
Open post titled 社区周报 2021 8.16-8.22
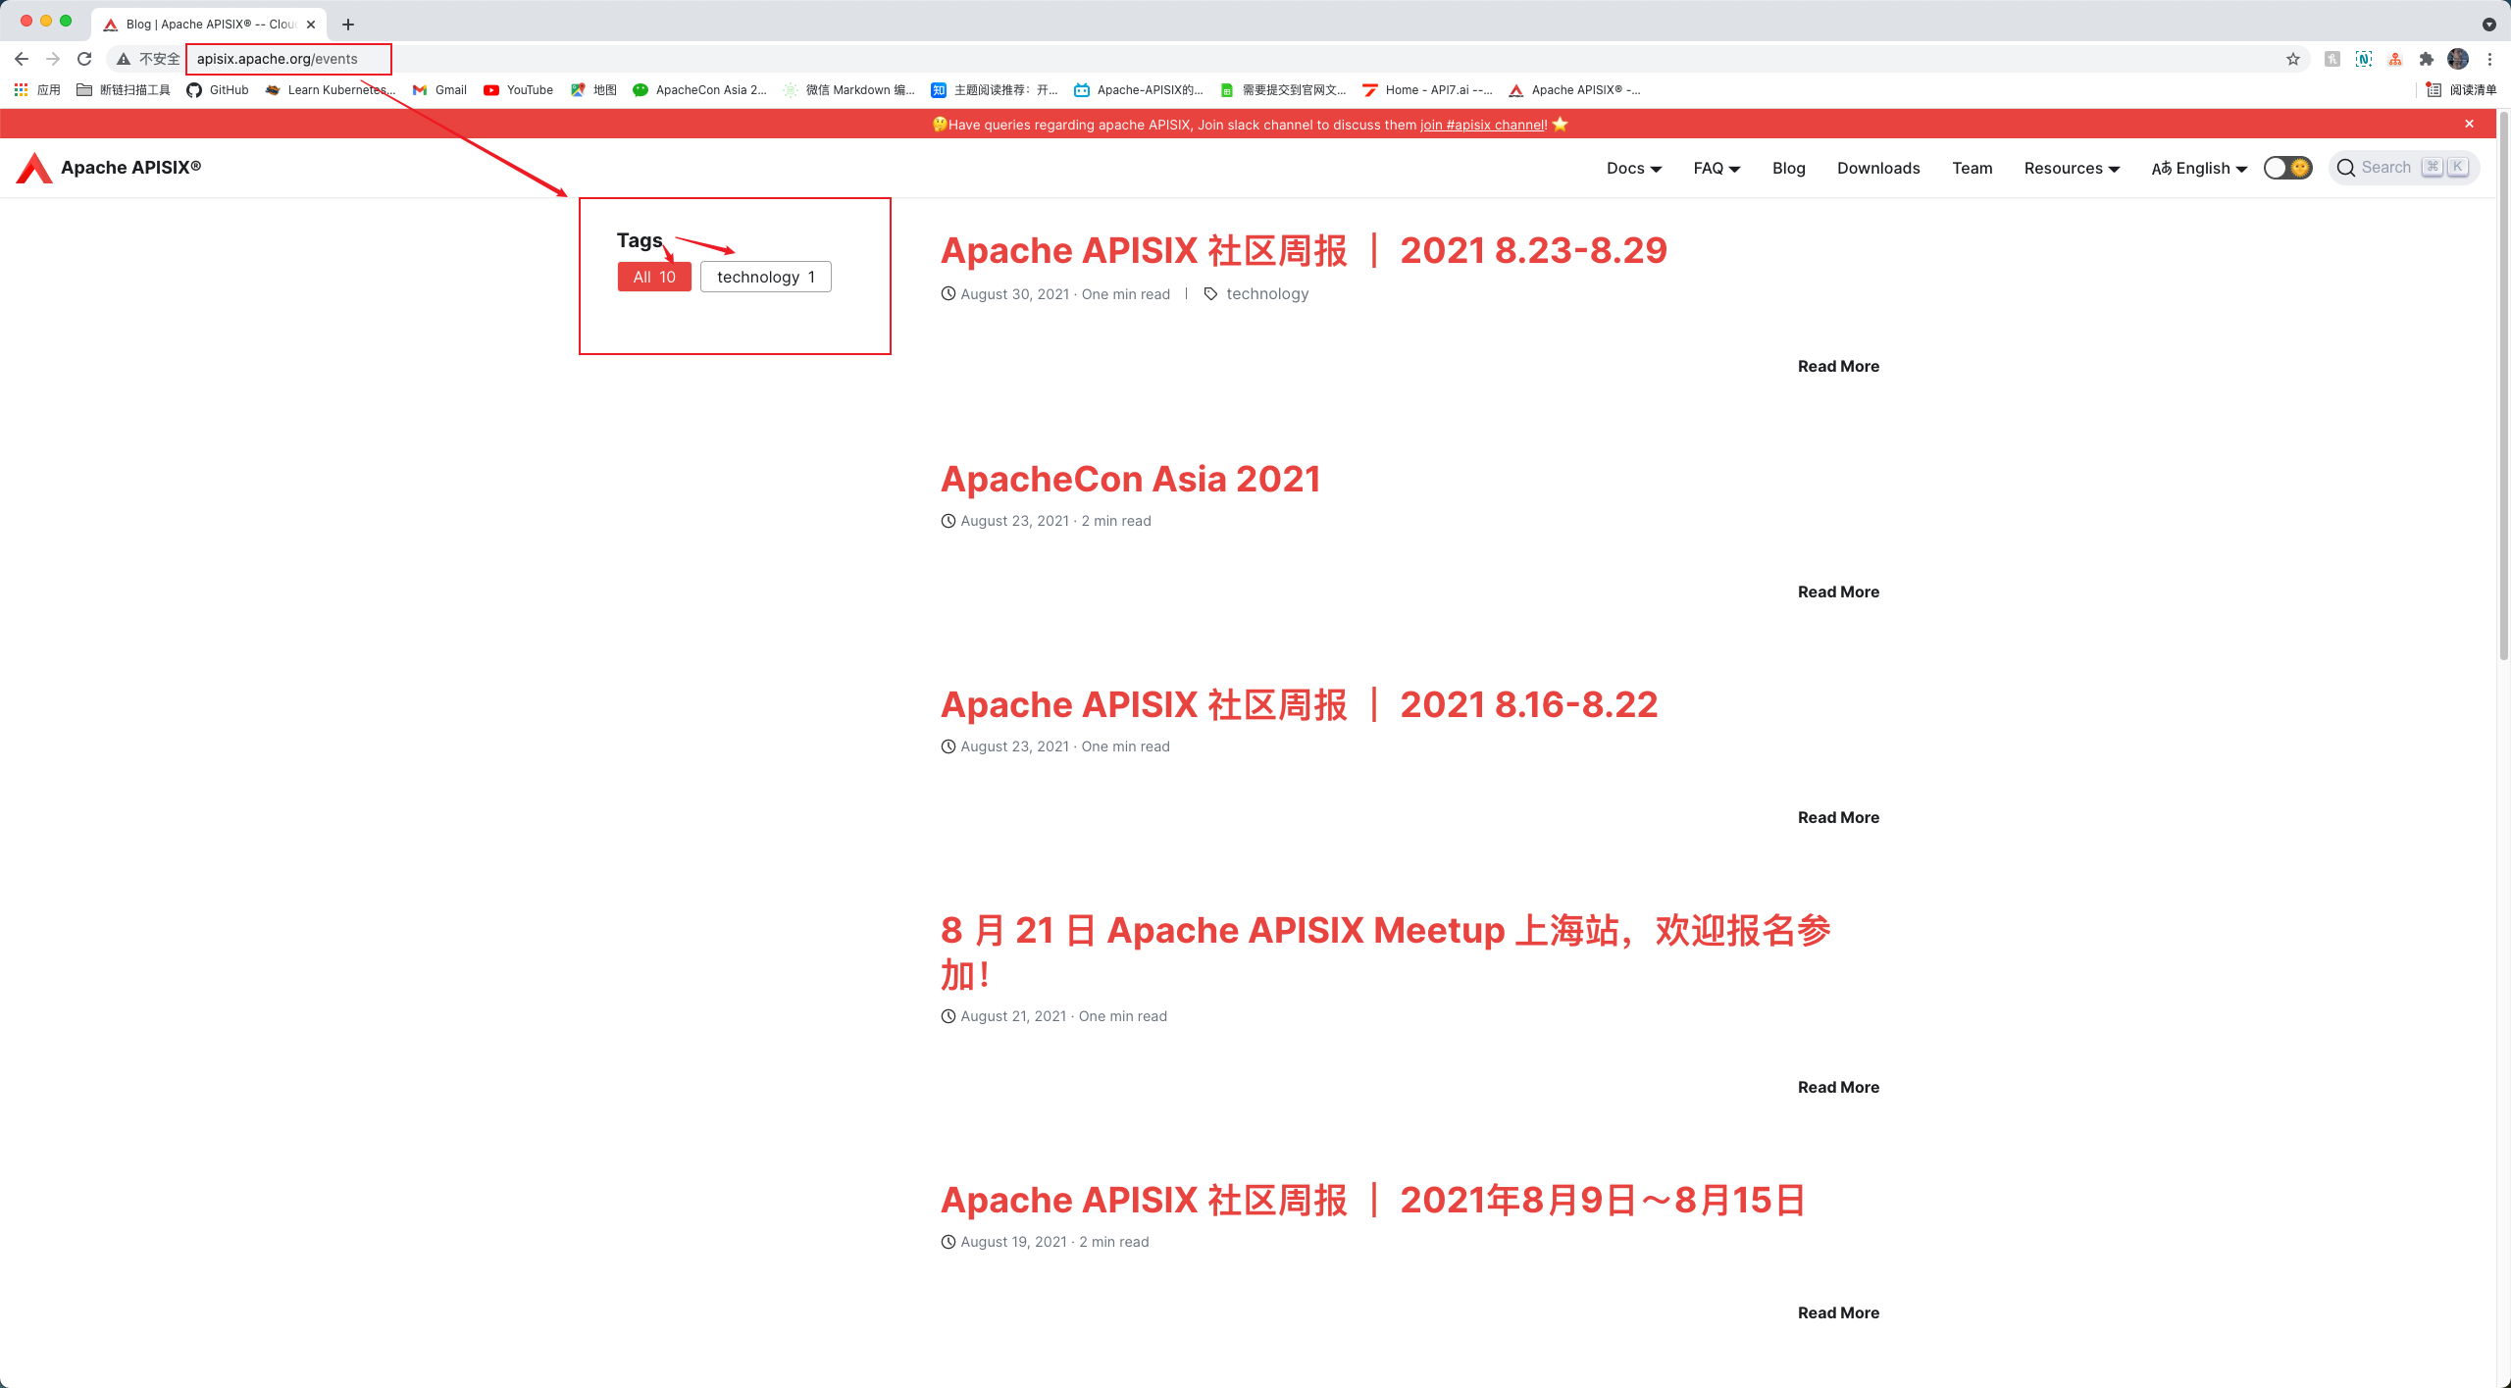point(1299,704)
